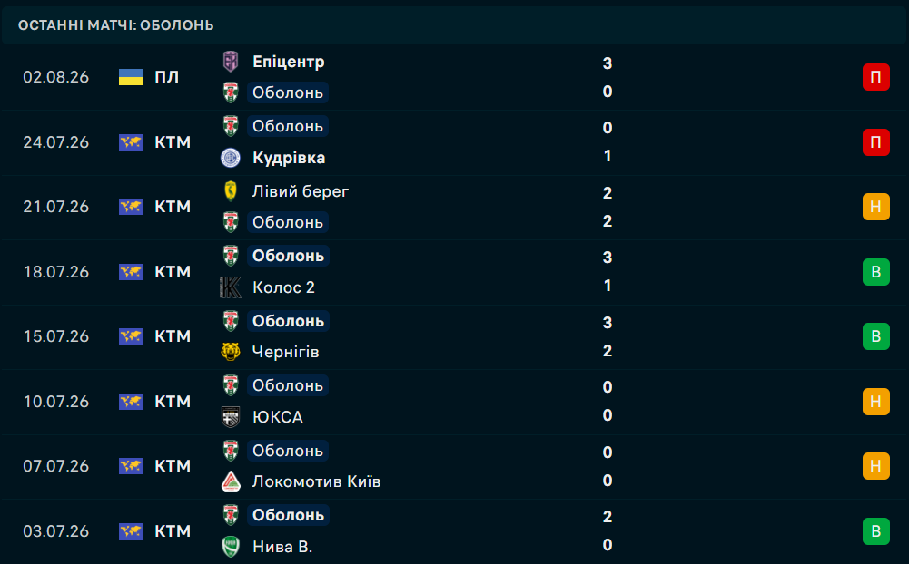Click the red П badge for 02.08.26 match
This screenshot has width=909, height=564.
[876, 77]
